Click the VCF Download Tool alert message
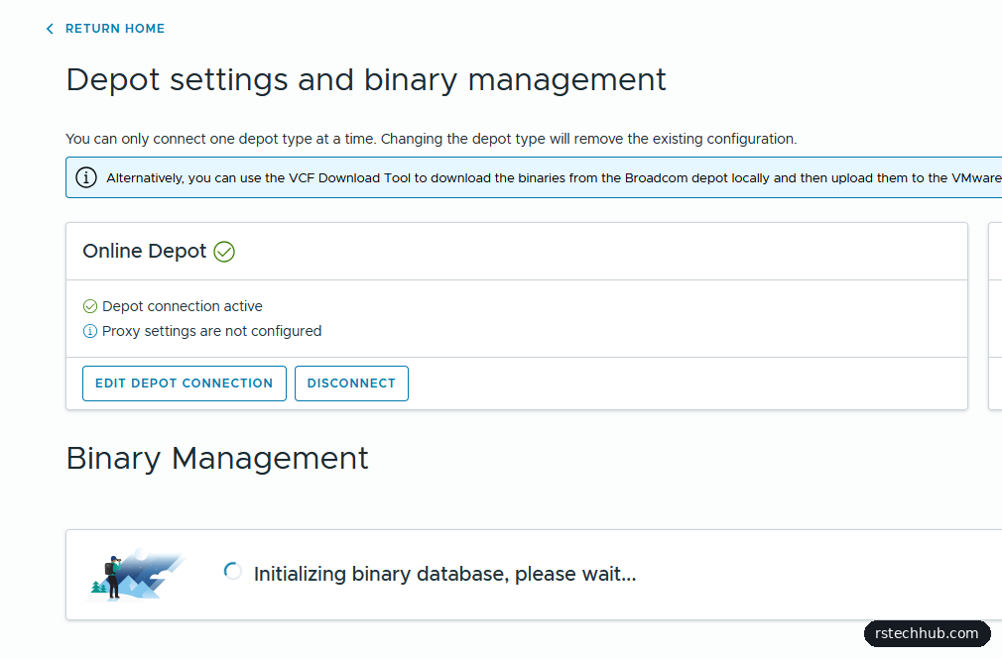 [x=554, y=178]
